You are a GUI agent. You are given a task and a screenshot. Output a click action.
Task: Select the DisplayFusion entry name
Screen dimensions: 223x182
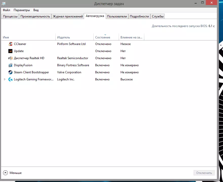click(x=23, y=65)
